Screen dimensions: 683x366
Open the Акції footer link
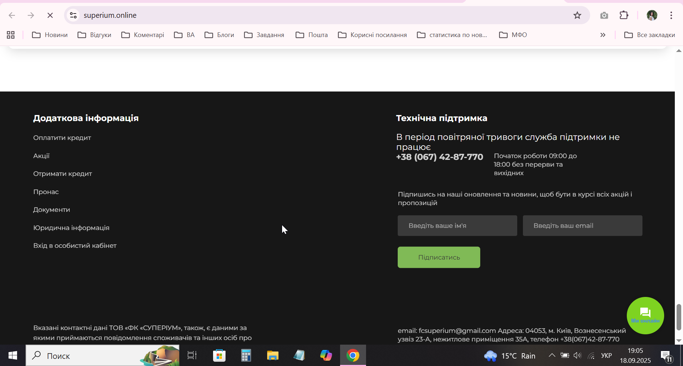point(41,156)
